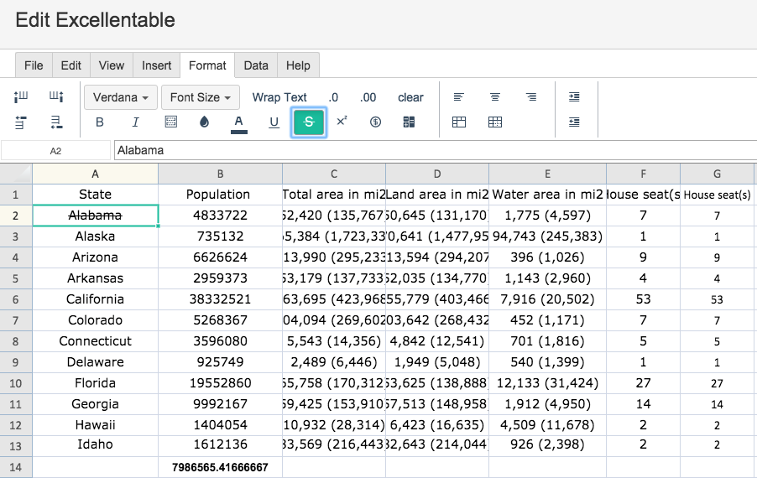Align text to the left
757x478 pixels.
(x=459, y=97)
